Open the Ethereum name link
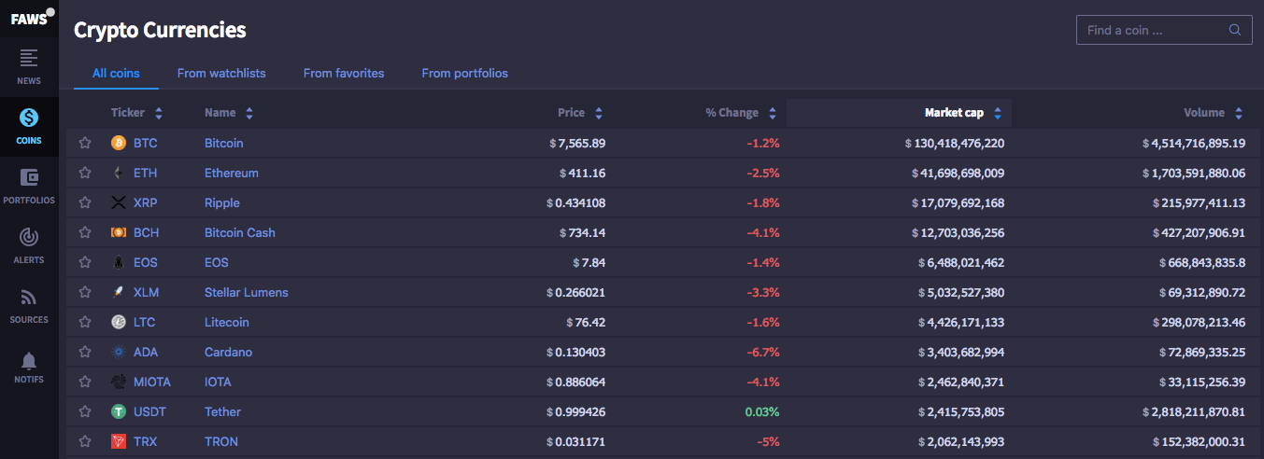The height and width of the screenshot is (459, 1264). (x=232, y=173)
